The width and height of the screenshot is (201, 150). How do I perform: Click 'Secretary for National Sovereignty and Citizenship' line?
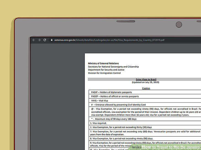click(113, 66)
